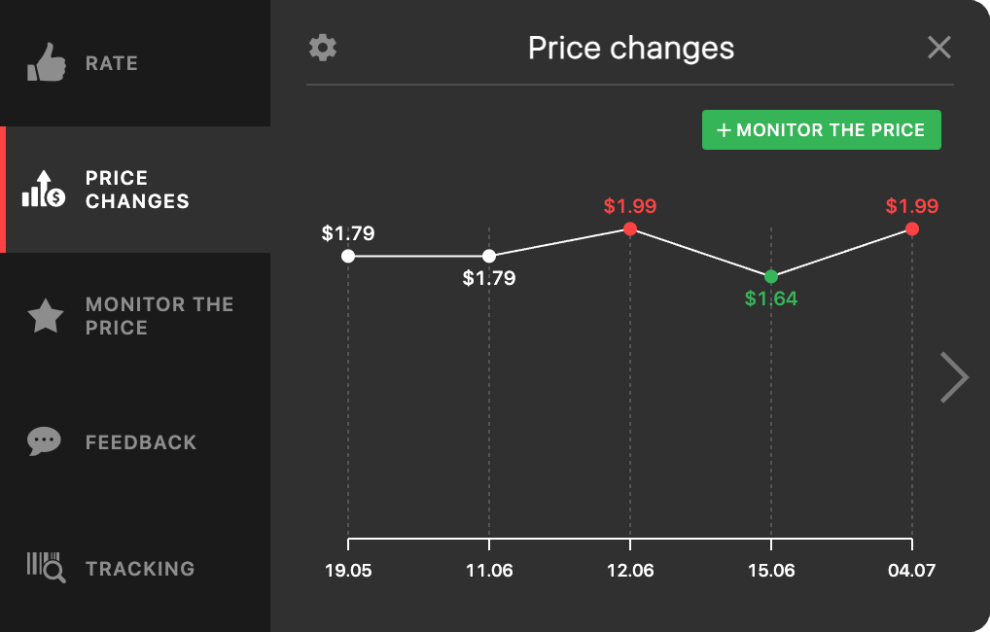
Task: Click the Tracking barcode search icon
Action: [x=44, y=568]
